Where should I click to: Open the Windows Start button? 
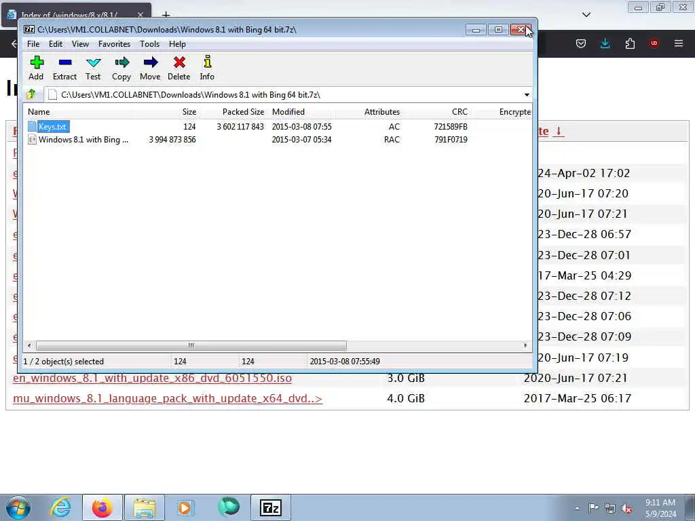(18, 507)
